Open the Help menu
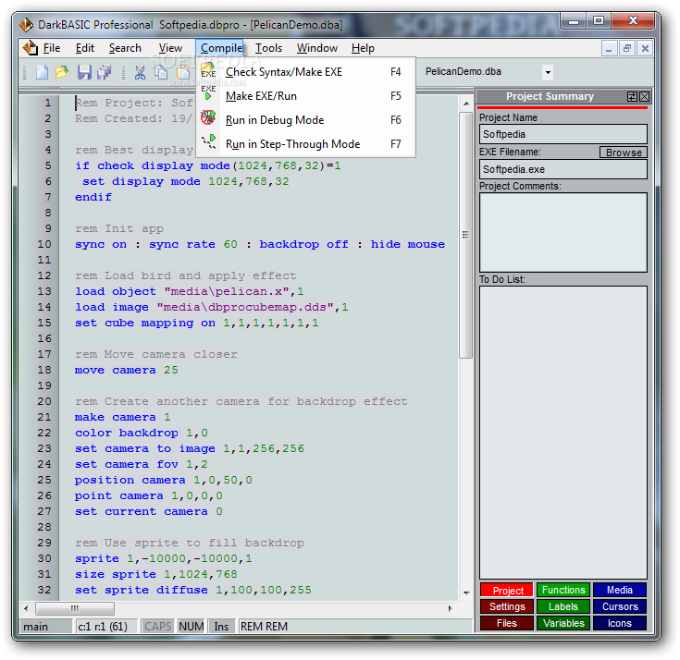Viewport: 680px width, 660px height. [363, 48]
